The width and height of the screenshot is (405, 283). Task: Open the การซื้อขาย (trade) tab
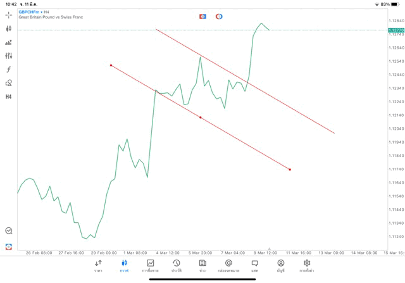click(150, 265)
